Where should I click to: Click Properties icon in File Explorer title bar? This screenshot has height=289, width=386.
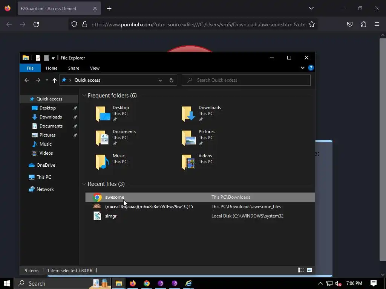point(38,58)
